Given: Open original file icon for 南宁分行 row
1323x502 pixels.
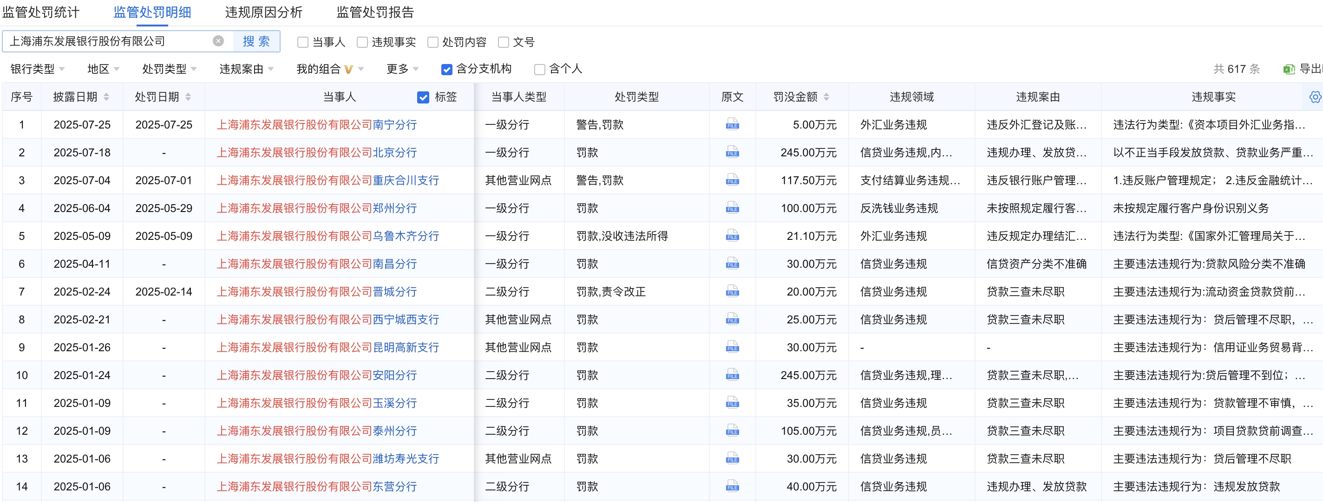Looking at the screenshot, I should pos(732,125).
